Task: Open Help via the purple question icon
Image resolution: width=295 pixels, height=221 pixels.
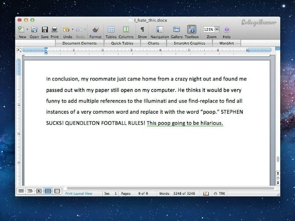Action: [226, 29]
